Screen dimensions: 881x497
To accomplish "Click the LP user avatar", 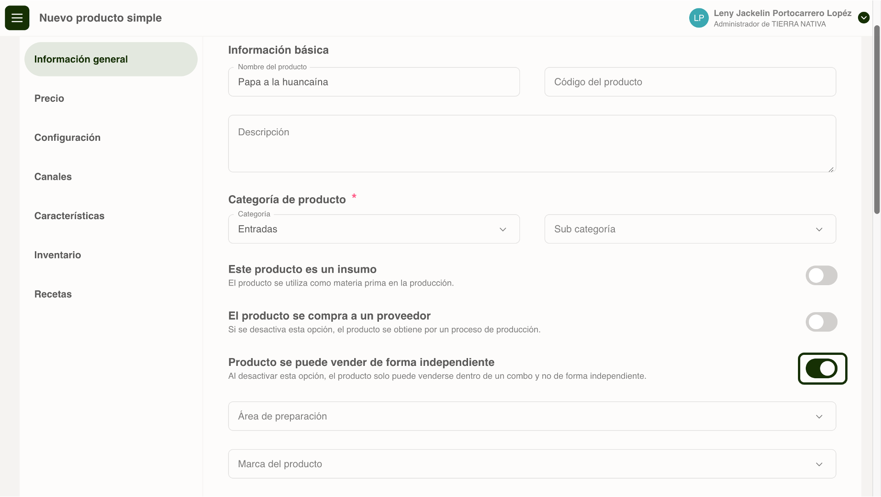I will point(698,18).
